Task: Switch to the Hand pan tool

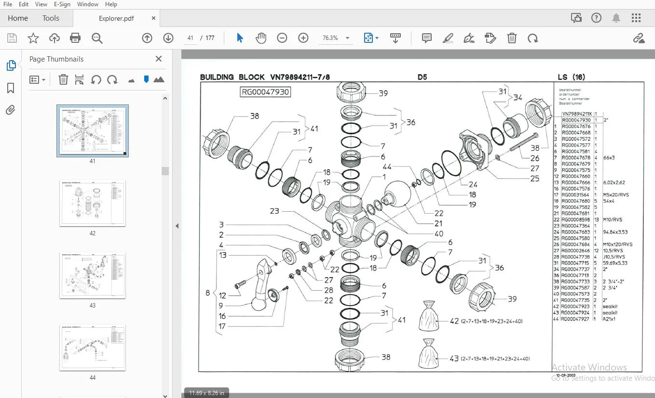Action: click(x=261, y=38)
